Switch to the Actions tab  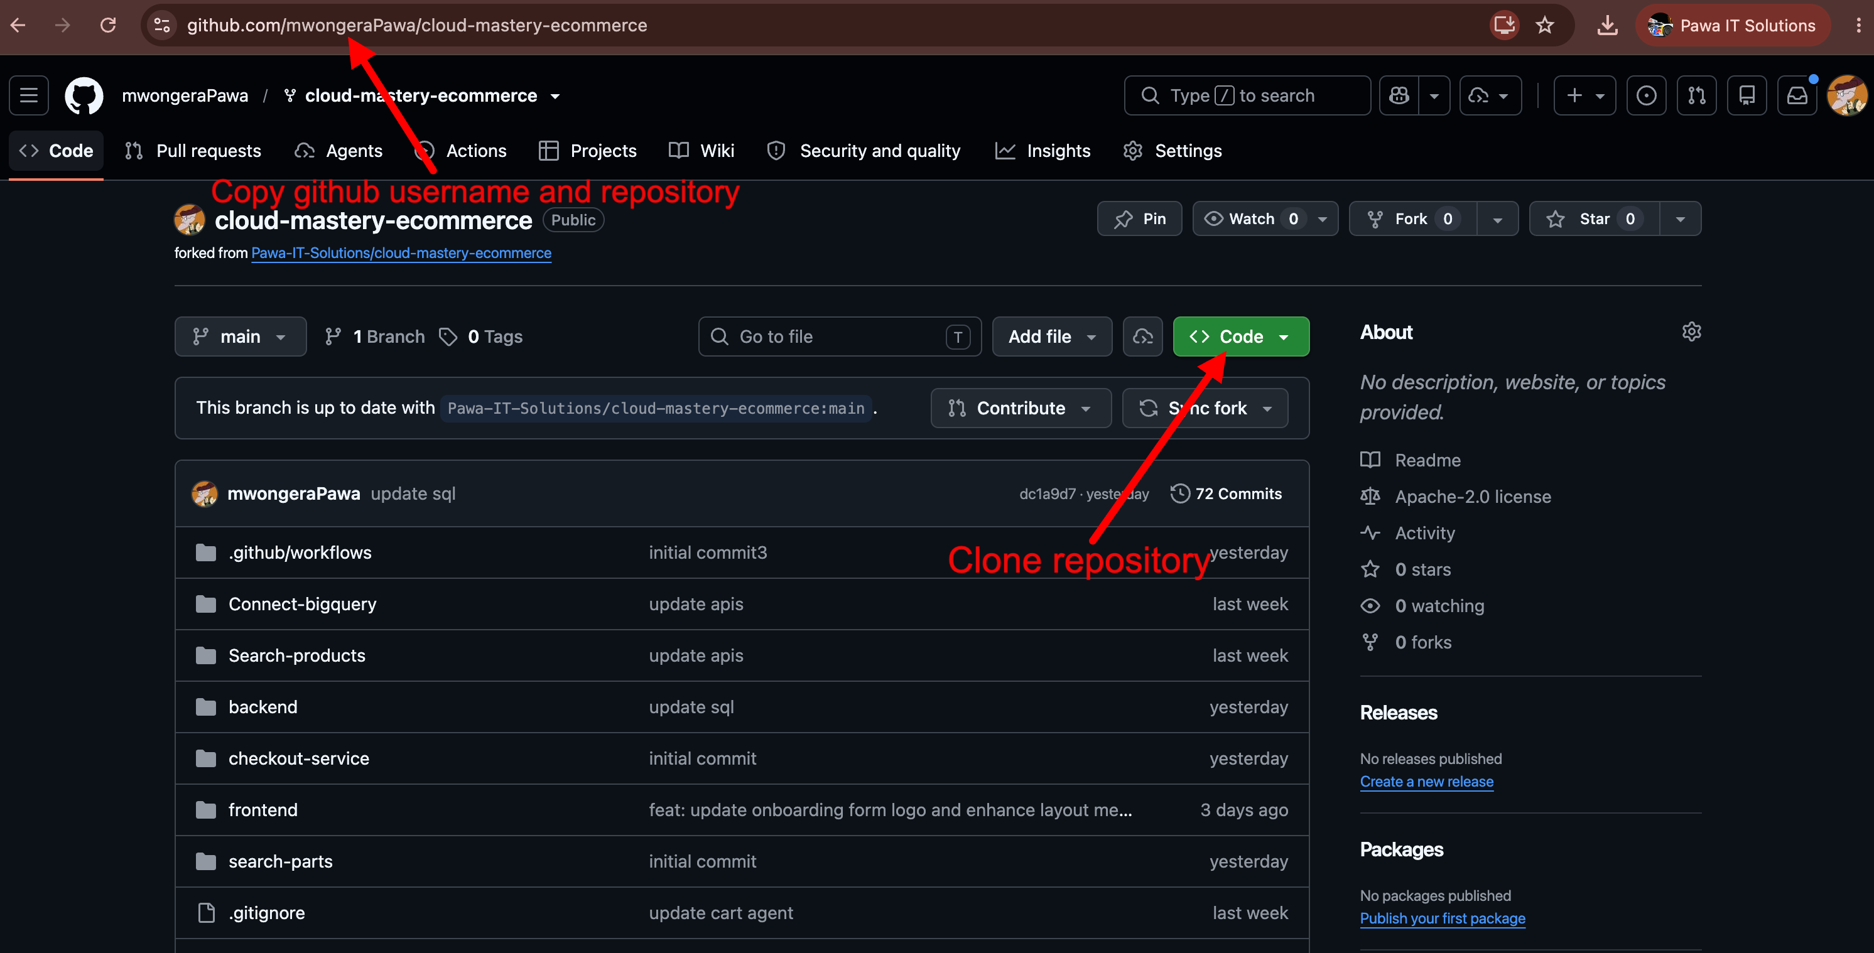click(460, 151)
